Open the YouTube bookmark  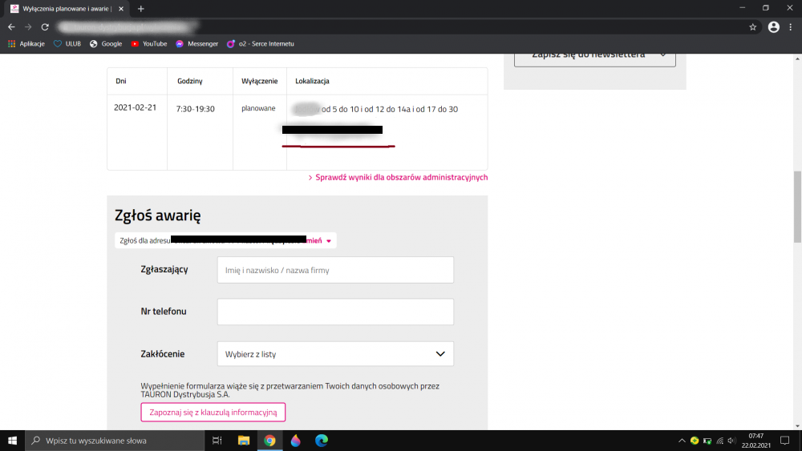[x=148, y=44]
